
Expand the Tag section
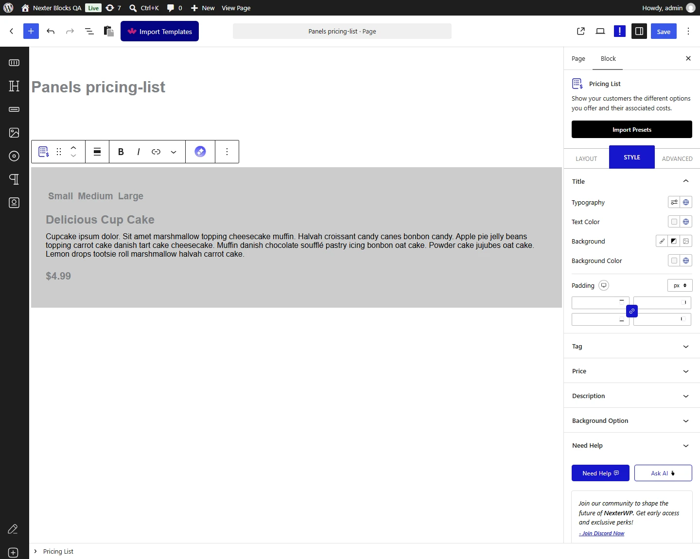coord(632,346)
